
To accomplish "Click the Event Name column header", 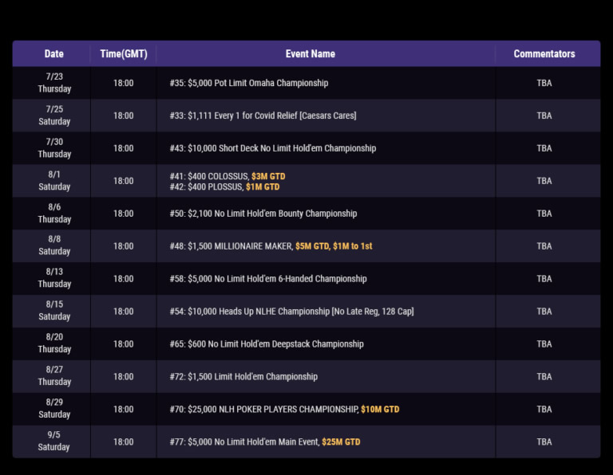I will point(310,54).
